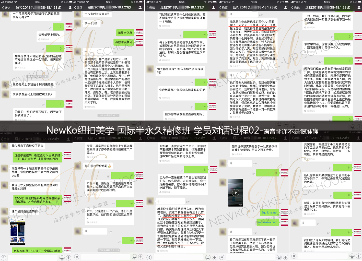Tap NEWKO avatar beside '每周末休息' bubble
The image size is (362, 261).
tap(139, 33)
